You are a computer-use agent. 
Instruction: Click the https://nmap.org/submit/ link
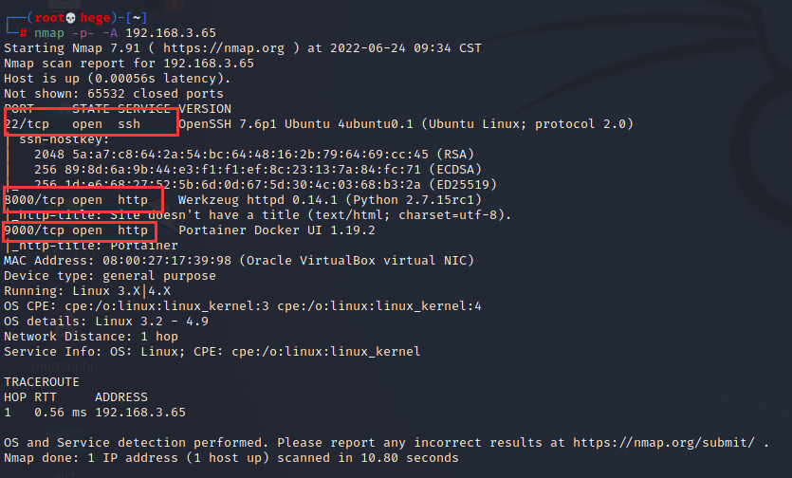tap(664, 443)
